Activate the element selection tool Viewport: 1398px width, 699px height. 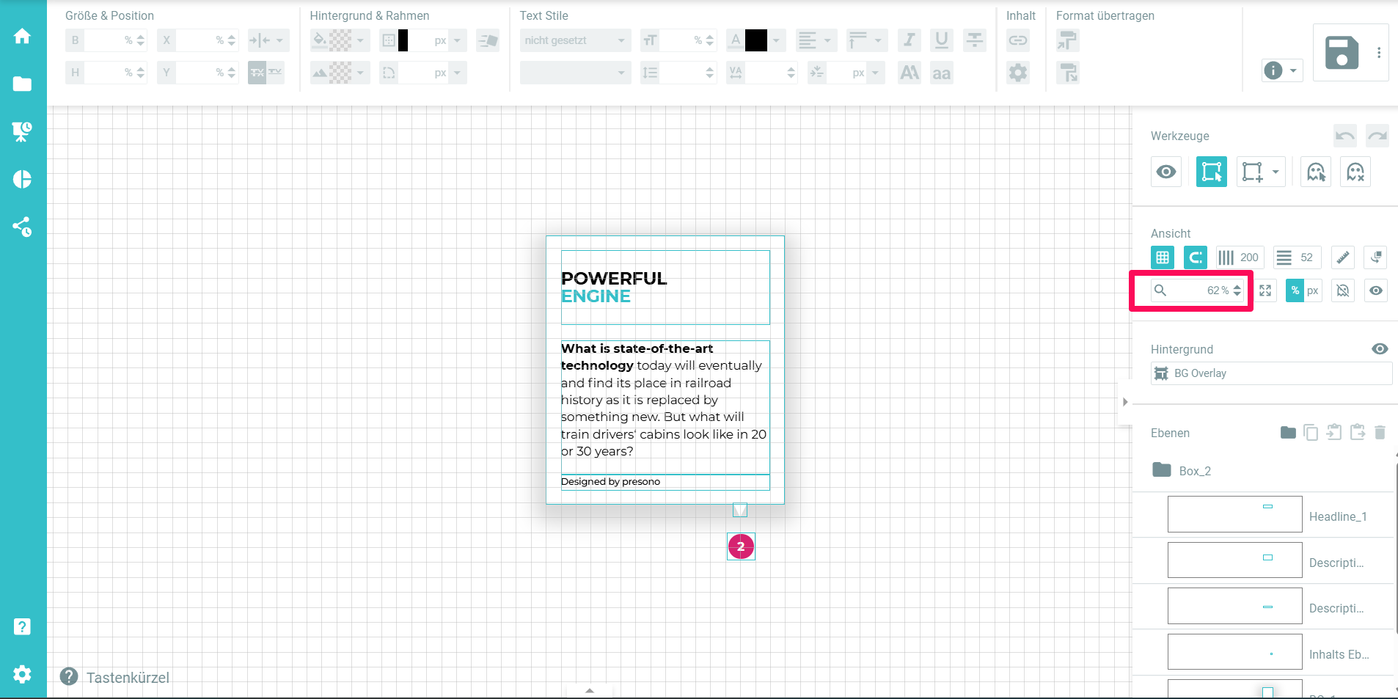tap(1211, 172)
